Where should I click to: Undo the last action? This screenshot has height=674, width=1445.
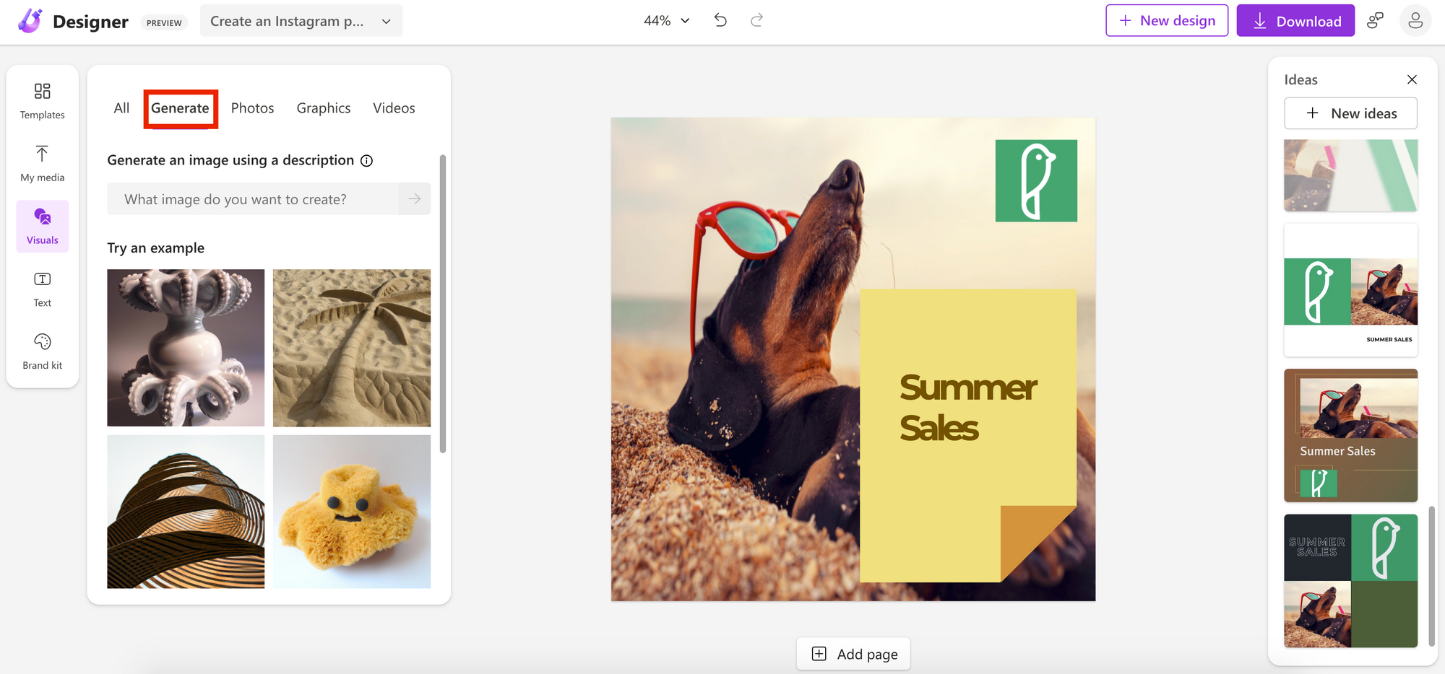(x=720, y=20)
